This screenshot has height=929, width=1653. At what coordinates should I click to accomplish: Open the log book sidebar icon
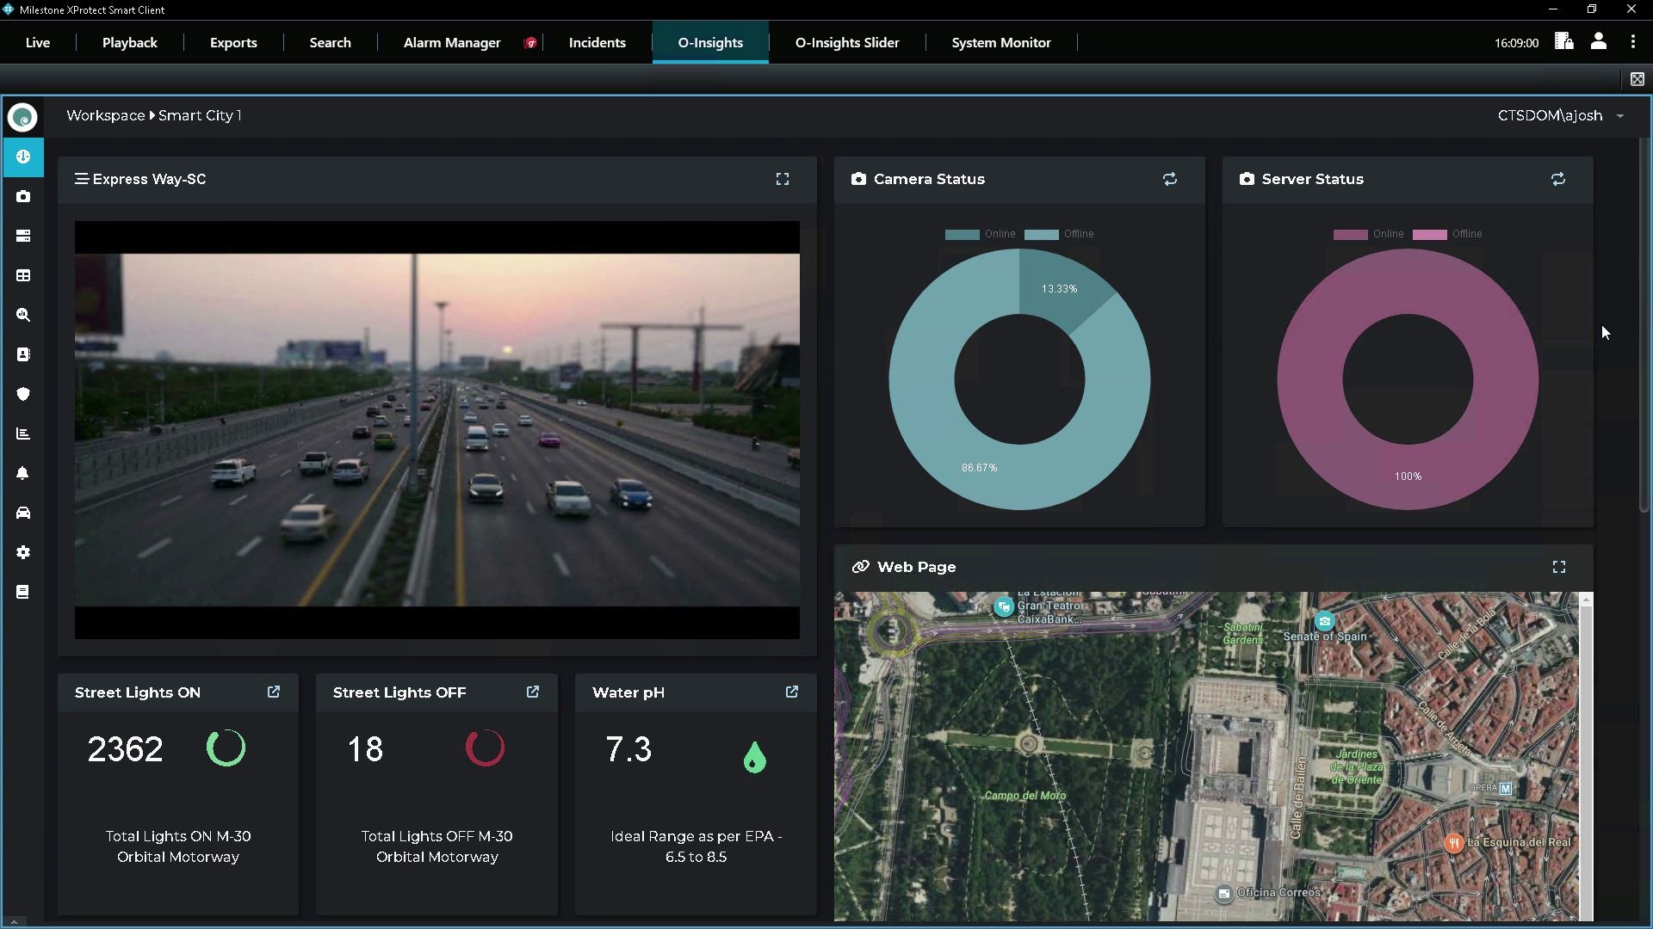23,592
